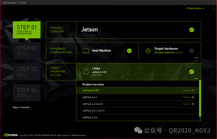Viewport: 217px width, 139px height.
Task: Click the Target Hardware label
Action: (x=166, y=49)
